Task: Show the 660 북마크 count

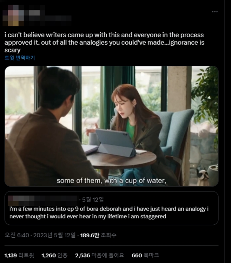Action: [145, 255]
